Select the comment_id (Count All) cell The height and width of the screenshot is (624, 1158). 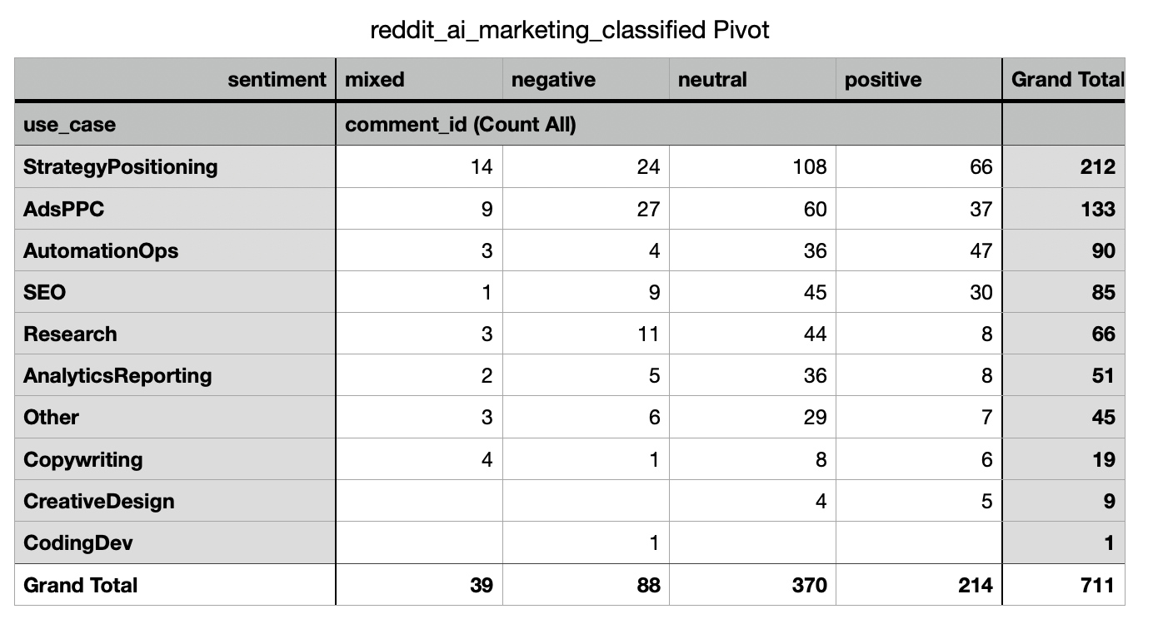(x=460, y=125)
